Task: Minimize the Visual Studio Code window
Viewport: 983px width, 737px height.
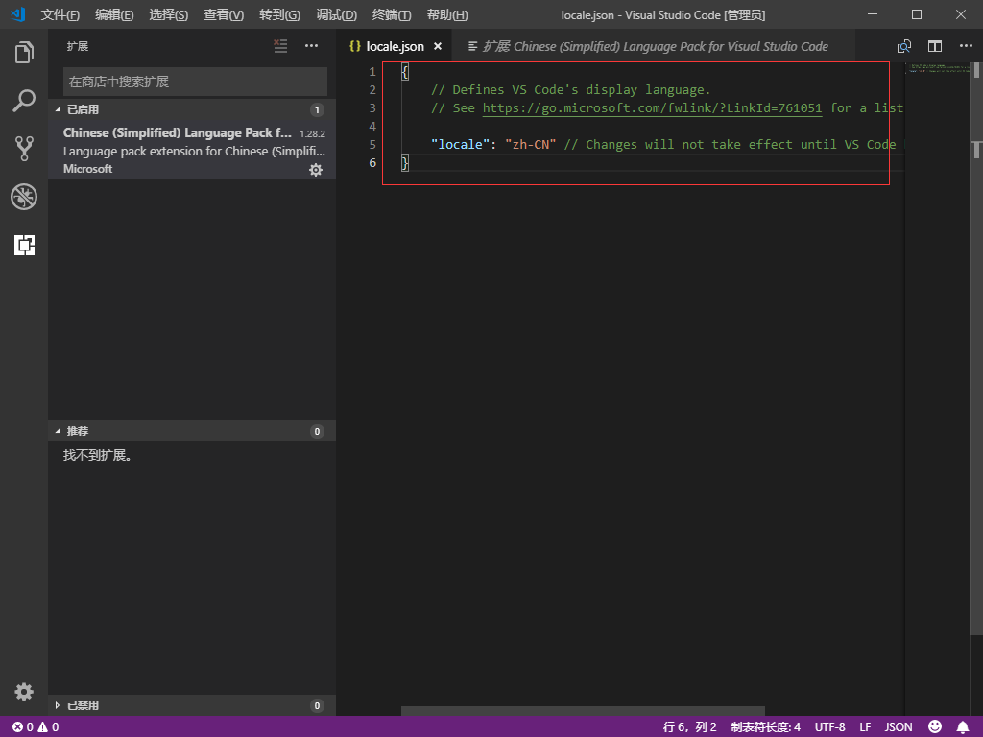Action: (872, 14)
